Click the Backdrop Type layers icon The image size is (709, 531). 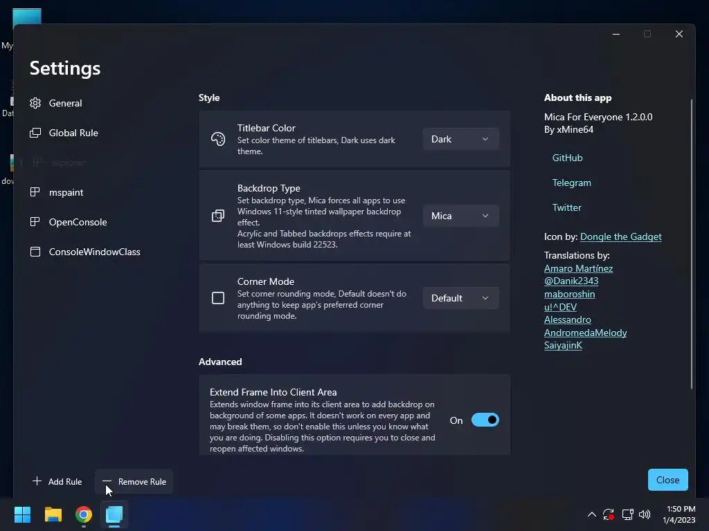[218, 216]
